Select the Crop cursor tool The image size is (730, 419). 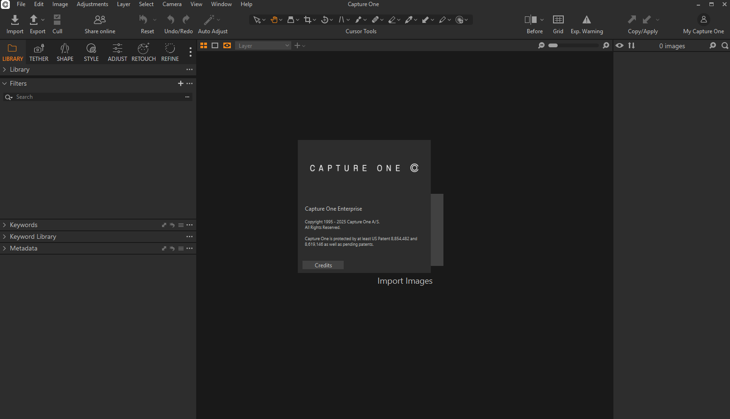308,20
